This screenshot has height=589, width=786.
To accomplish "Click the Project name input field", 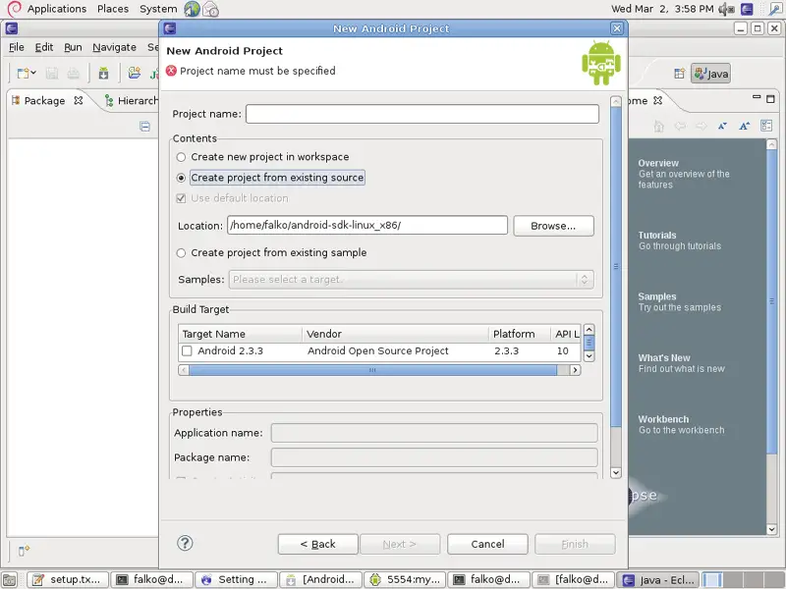I will pos(422,114).
